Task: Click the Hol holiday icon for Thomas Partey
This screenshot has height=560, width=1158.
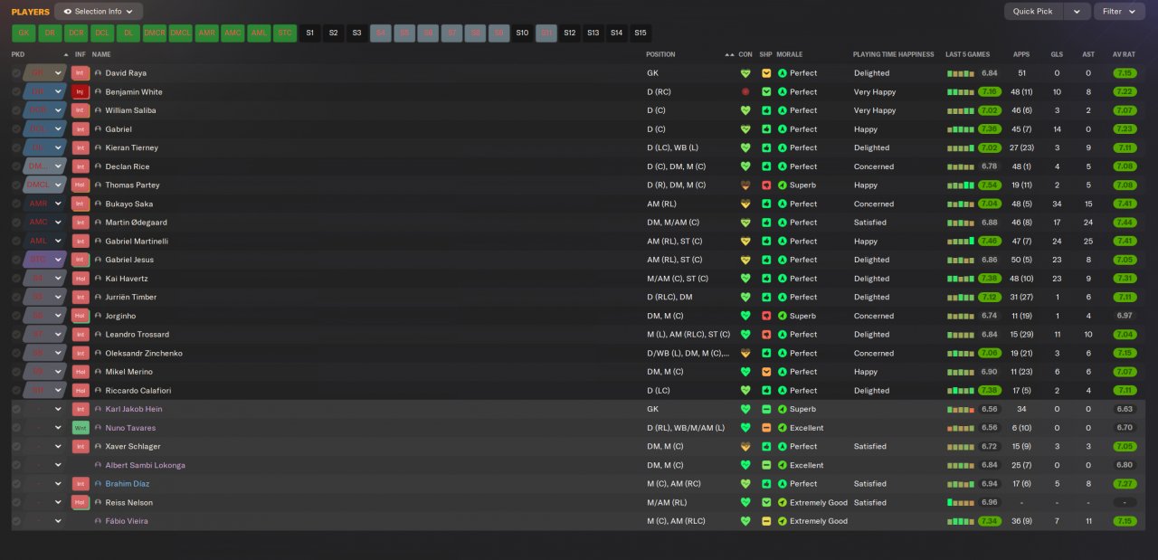Action: (80, 185)
